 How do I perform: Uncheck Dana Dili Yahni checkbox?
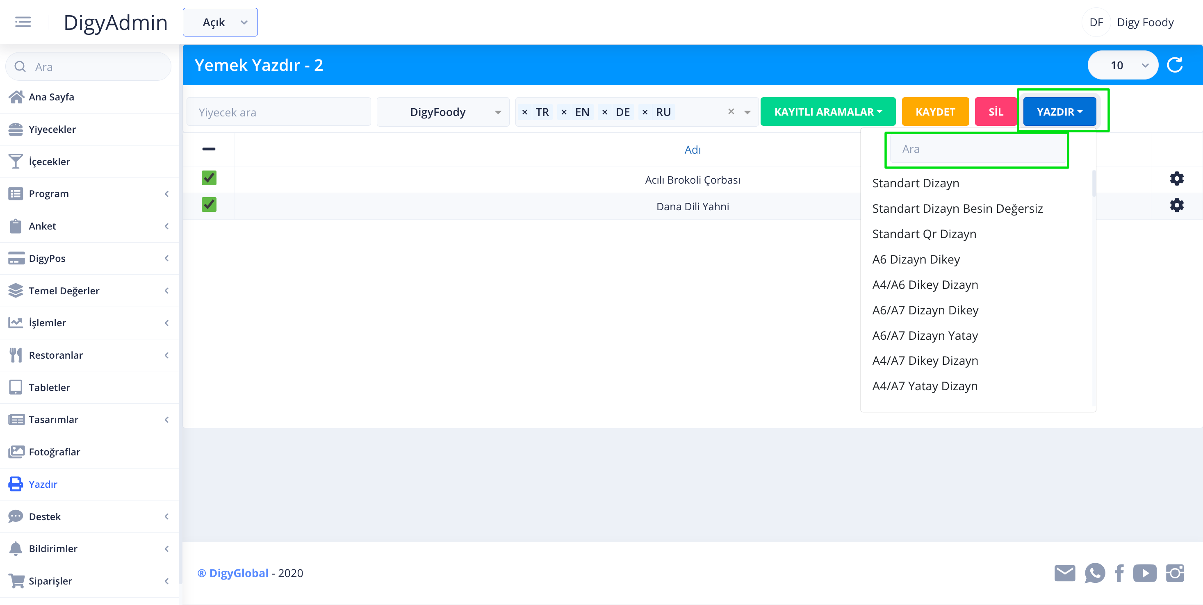click(209, 205)
